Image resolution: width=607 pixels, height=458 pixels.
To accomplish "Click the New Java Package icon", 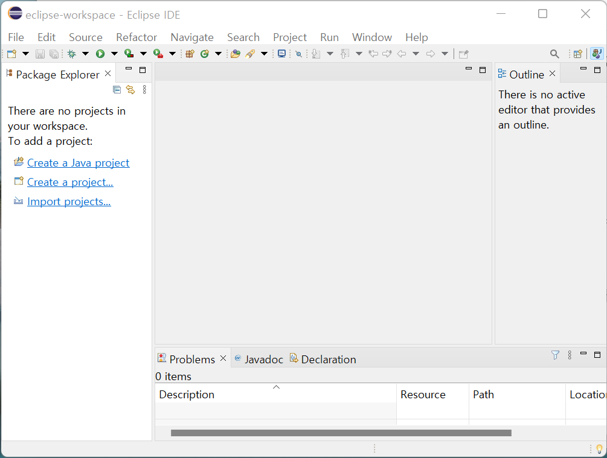I will (190, 54).
